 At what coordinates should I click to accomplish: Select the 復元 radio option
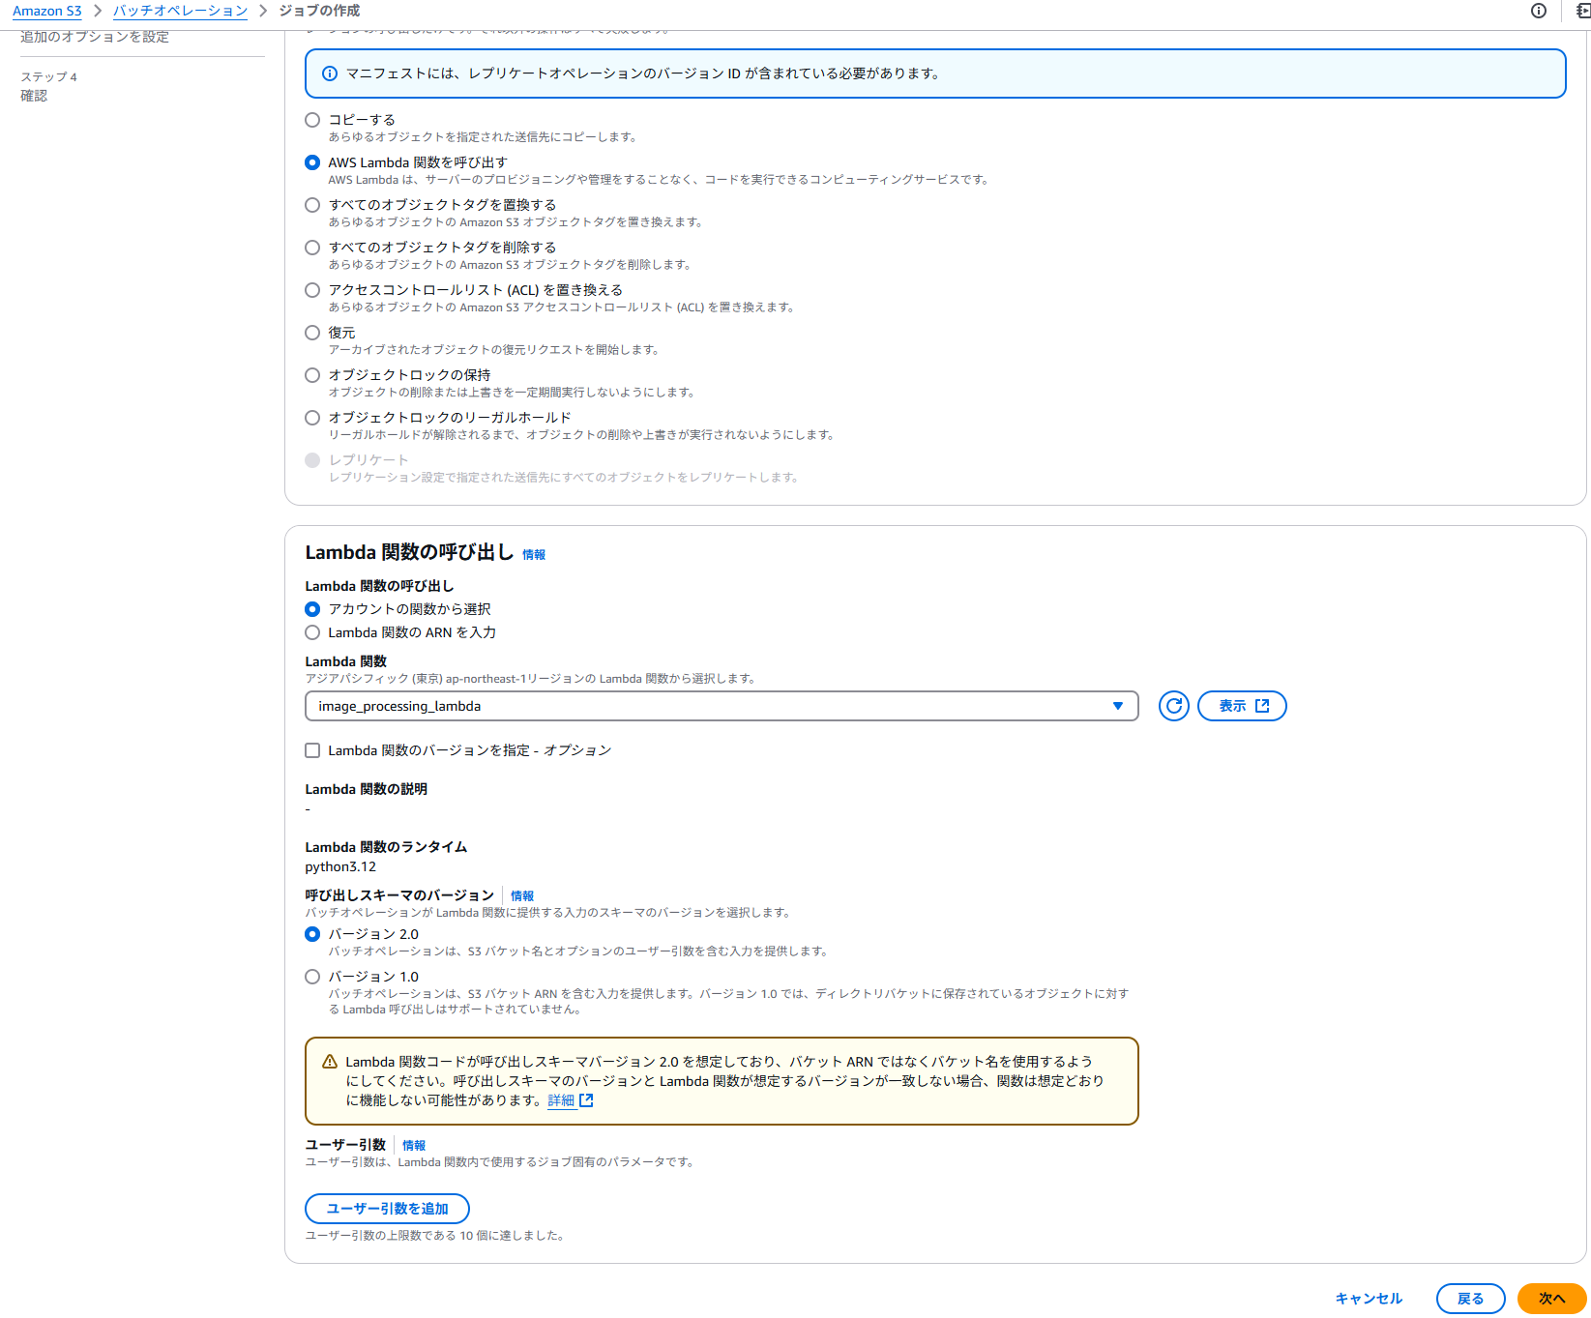point(312,333)
